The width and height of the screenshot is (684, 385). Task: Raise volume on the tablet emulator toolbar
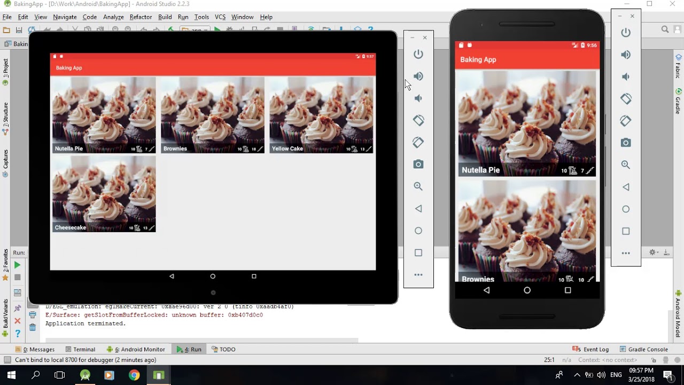[x=418, y=76]
